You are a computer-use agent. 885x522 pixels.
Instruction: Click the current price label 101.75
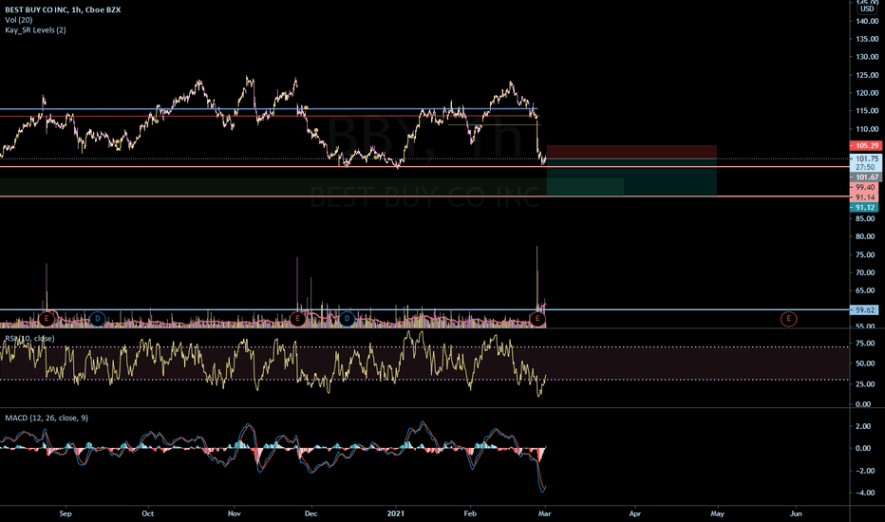[x=866, y=158]
